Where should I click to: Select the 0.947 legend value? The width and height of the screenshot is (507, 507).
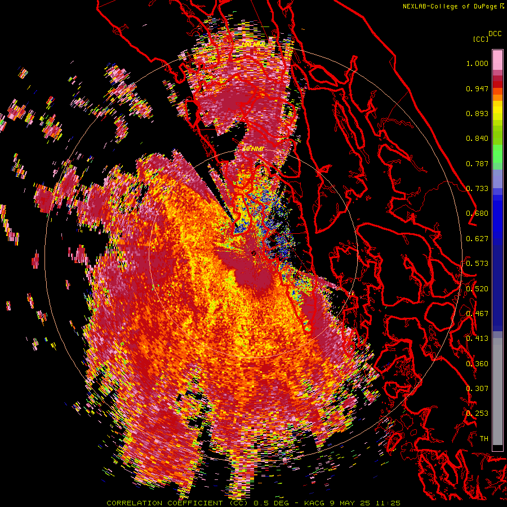(477, 88)
